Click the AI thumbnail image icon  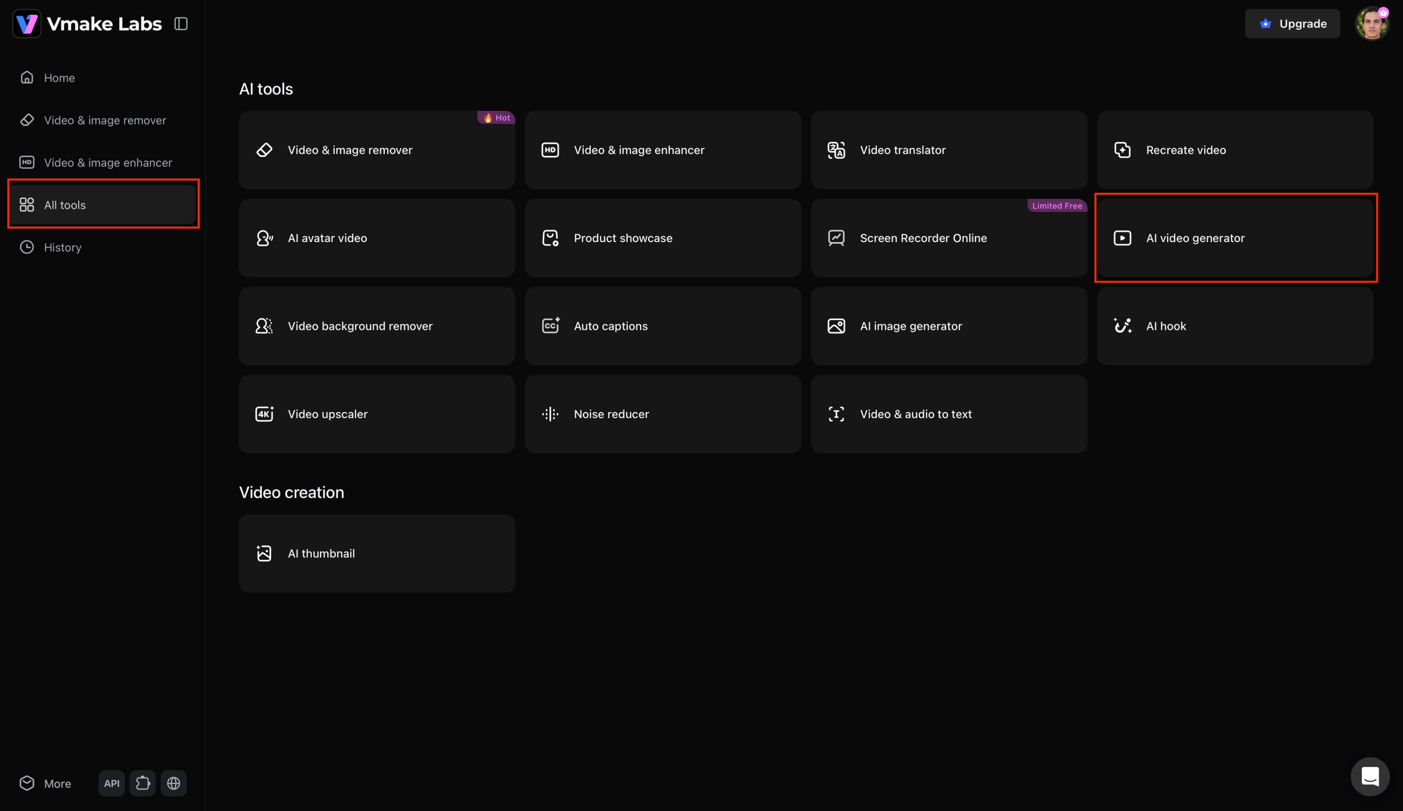tap(264, 553)
